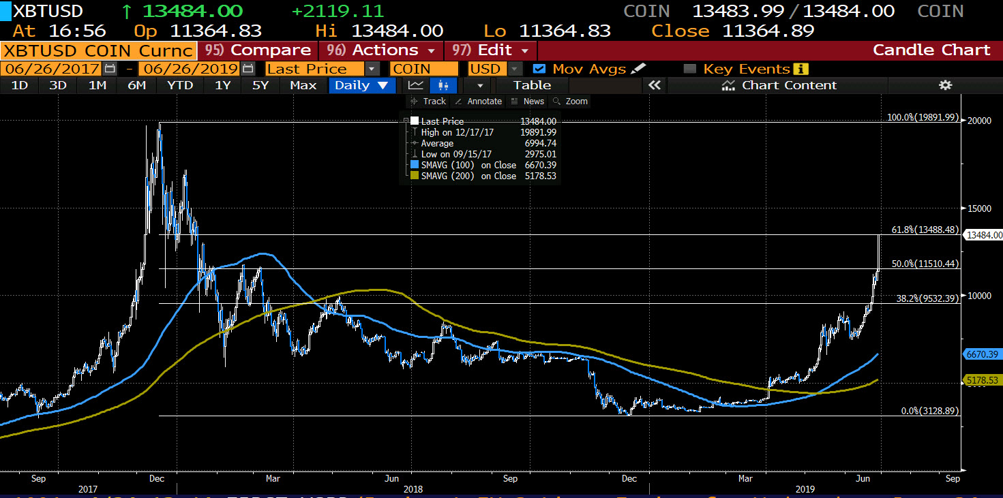Image resolution: width=1003 pixels, height=498 pixels.
Task: Click Low on 09/15/17 legend row
Action: point(484,154)
